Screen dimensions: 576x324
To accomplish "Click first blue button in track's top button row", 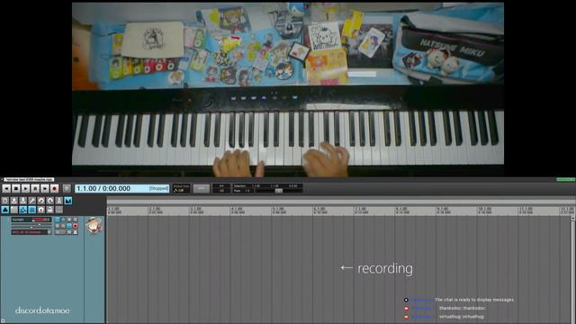I will (57, 220).
